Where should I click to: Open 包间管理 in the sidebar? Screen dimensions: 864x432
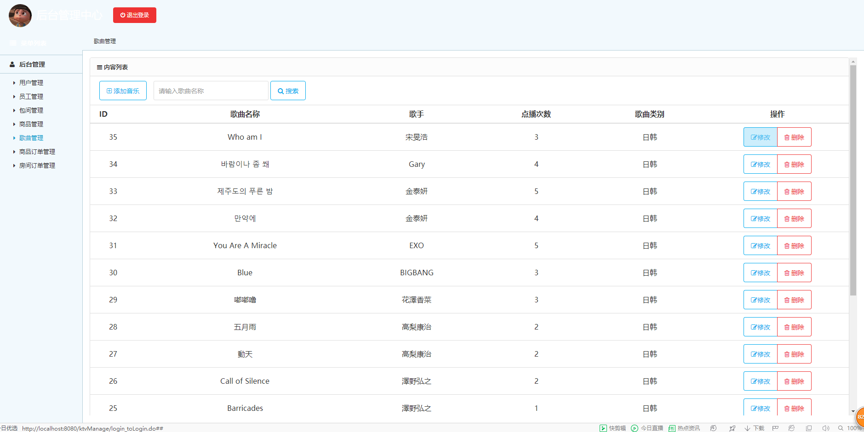pyautogui.click(x=31, y=110)
